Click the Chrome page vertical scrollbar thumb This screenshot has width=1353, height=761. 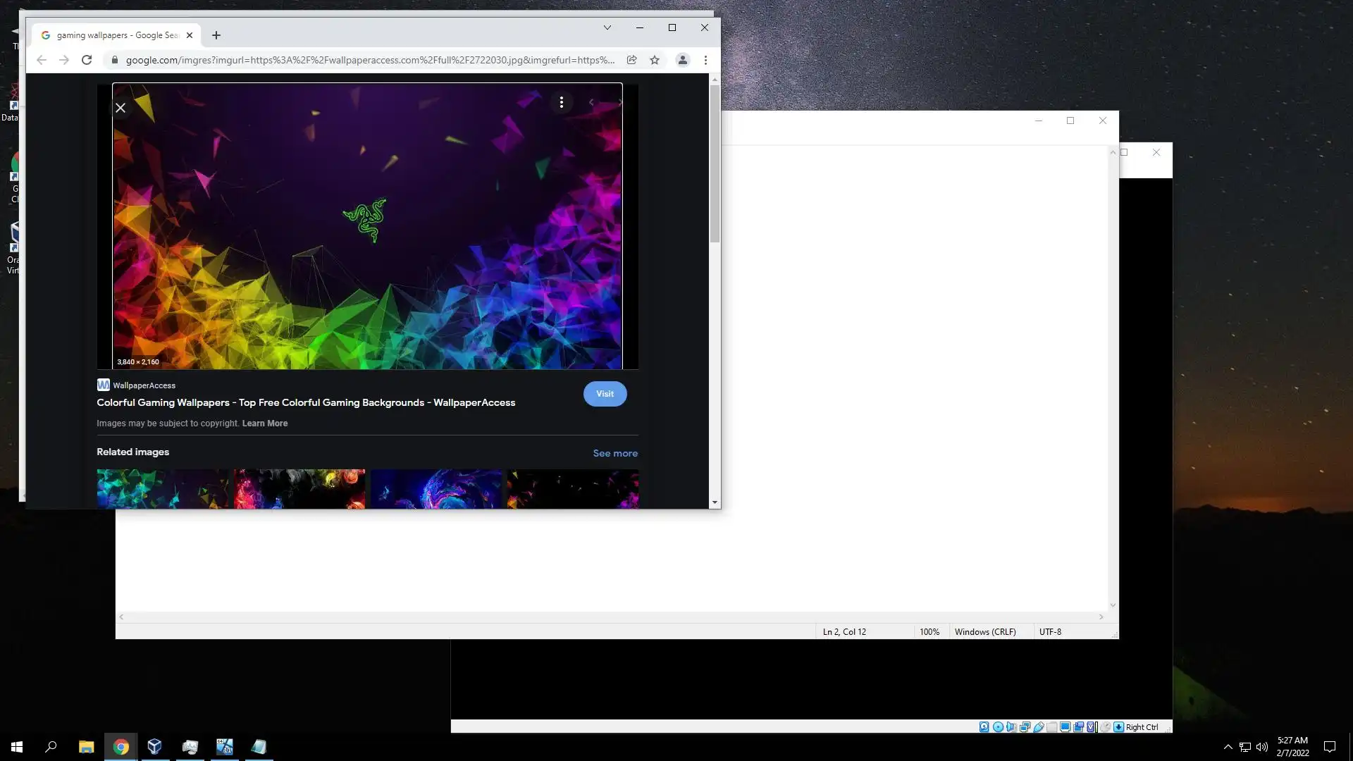tap(715, 163)
